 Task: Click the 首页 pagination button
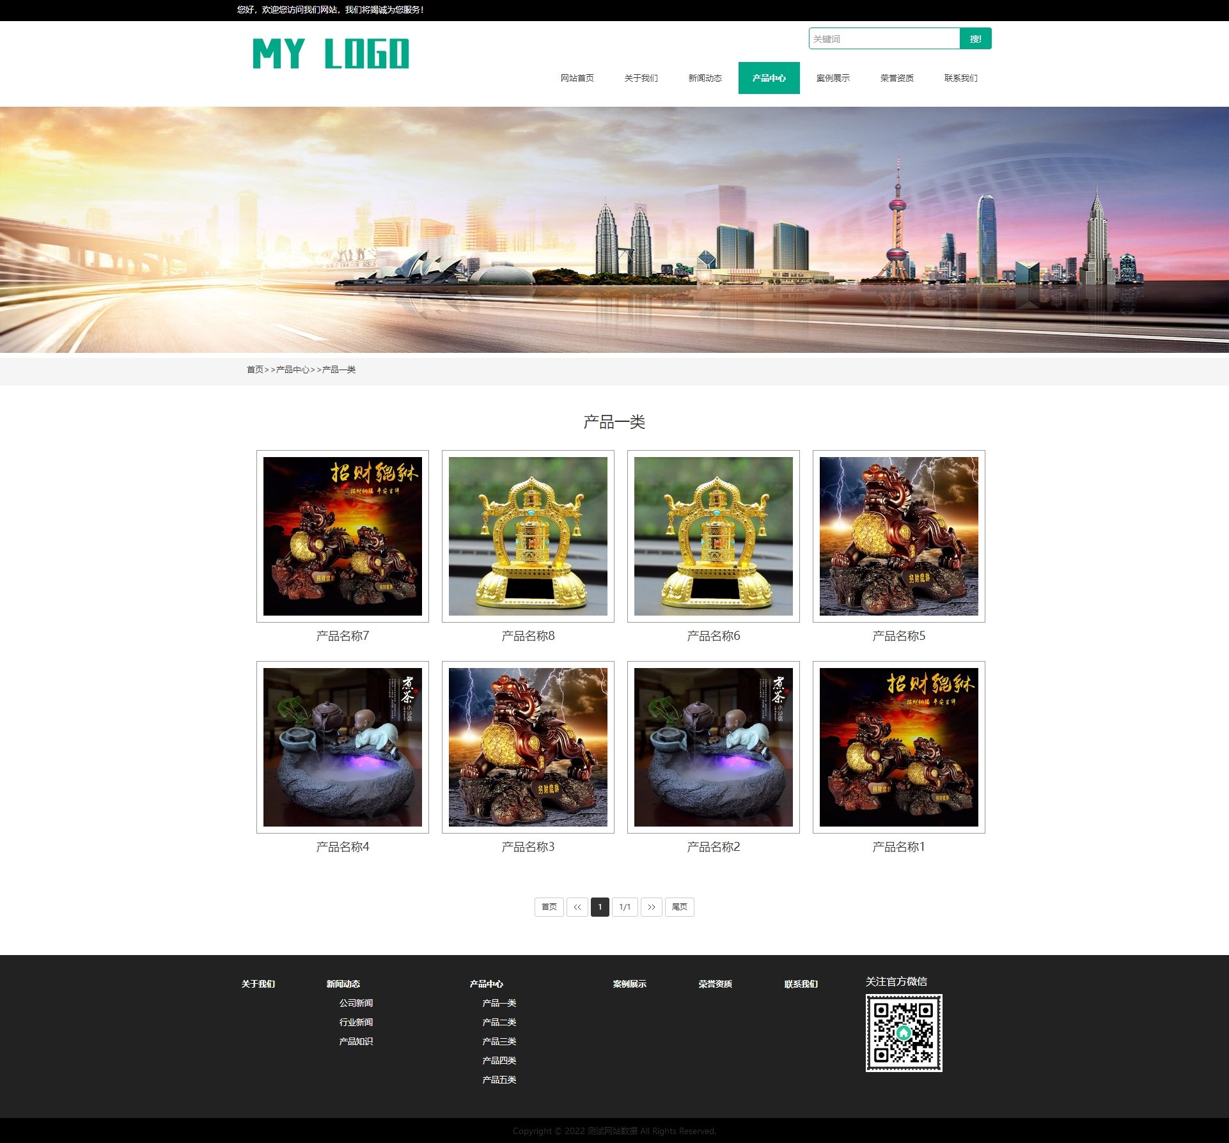click(x=549, y=906)
